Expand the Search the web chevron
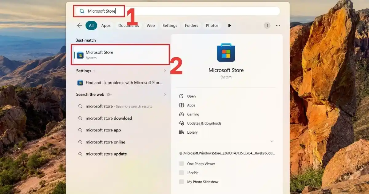 pos(165,95)
